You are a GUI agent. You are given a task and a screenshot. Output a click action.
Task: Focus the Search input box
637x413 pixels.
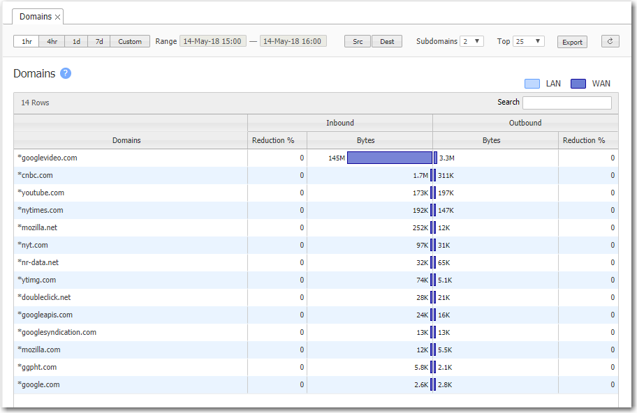tap(567, 103)
